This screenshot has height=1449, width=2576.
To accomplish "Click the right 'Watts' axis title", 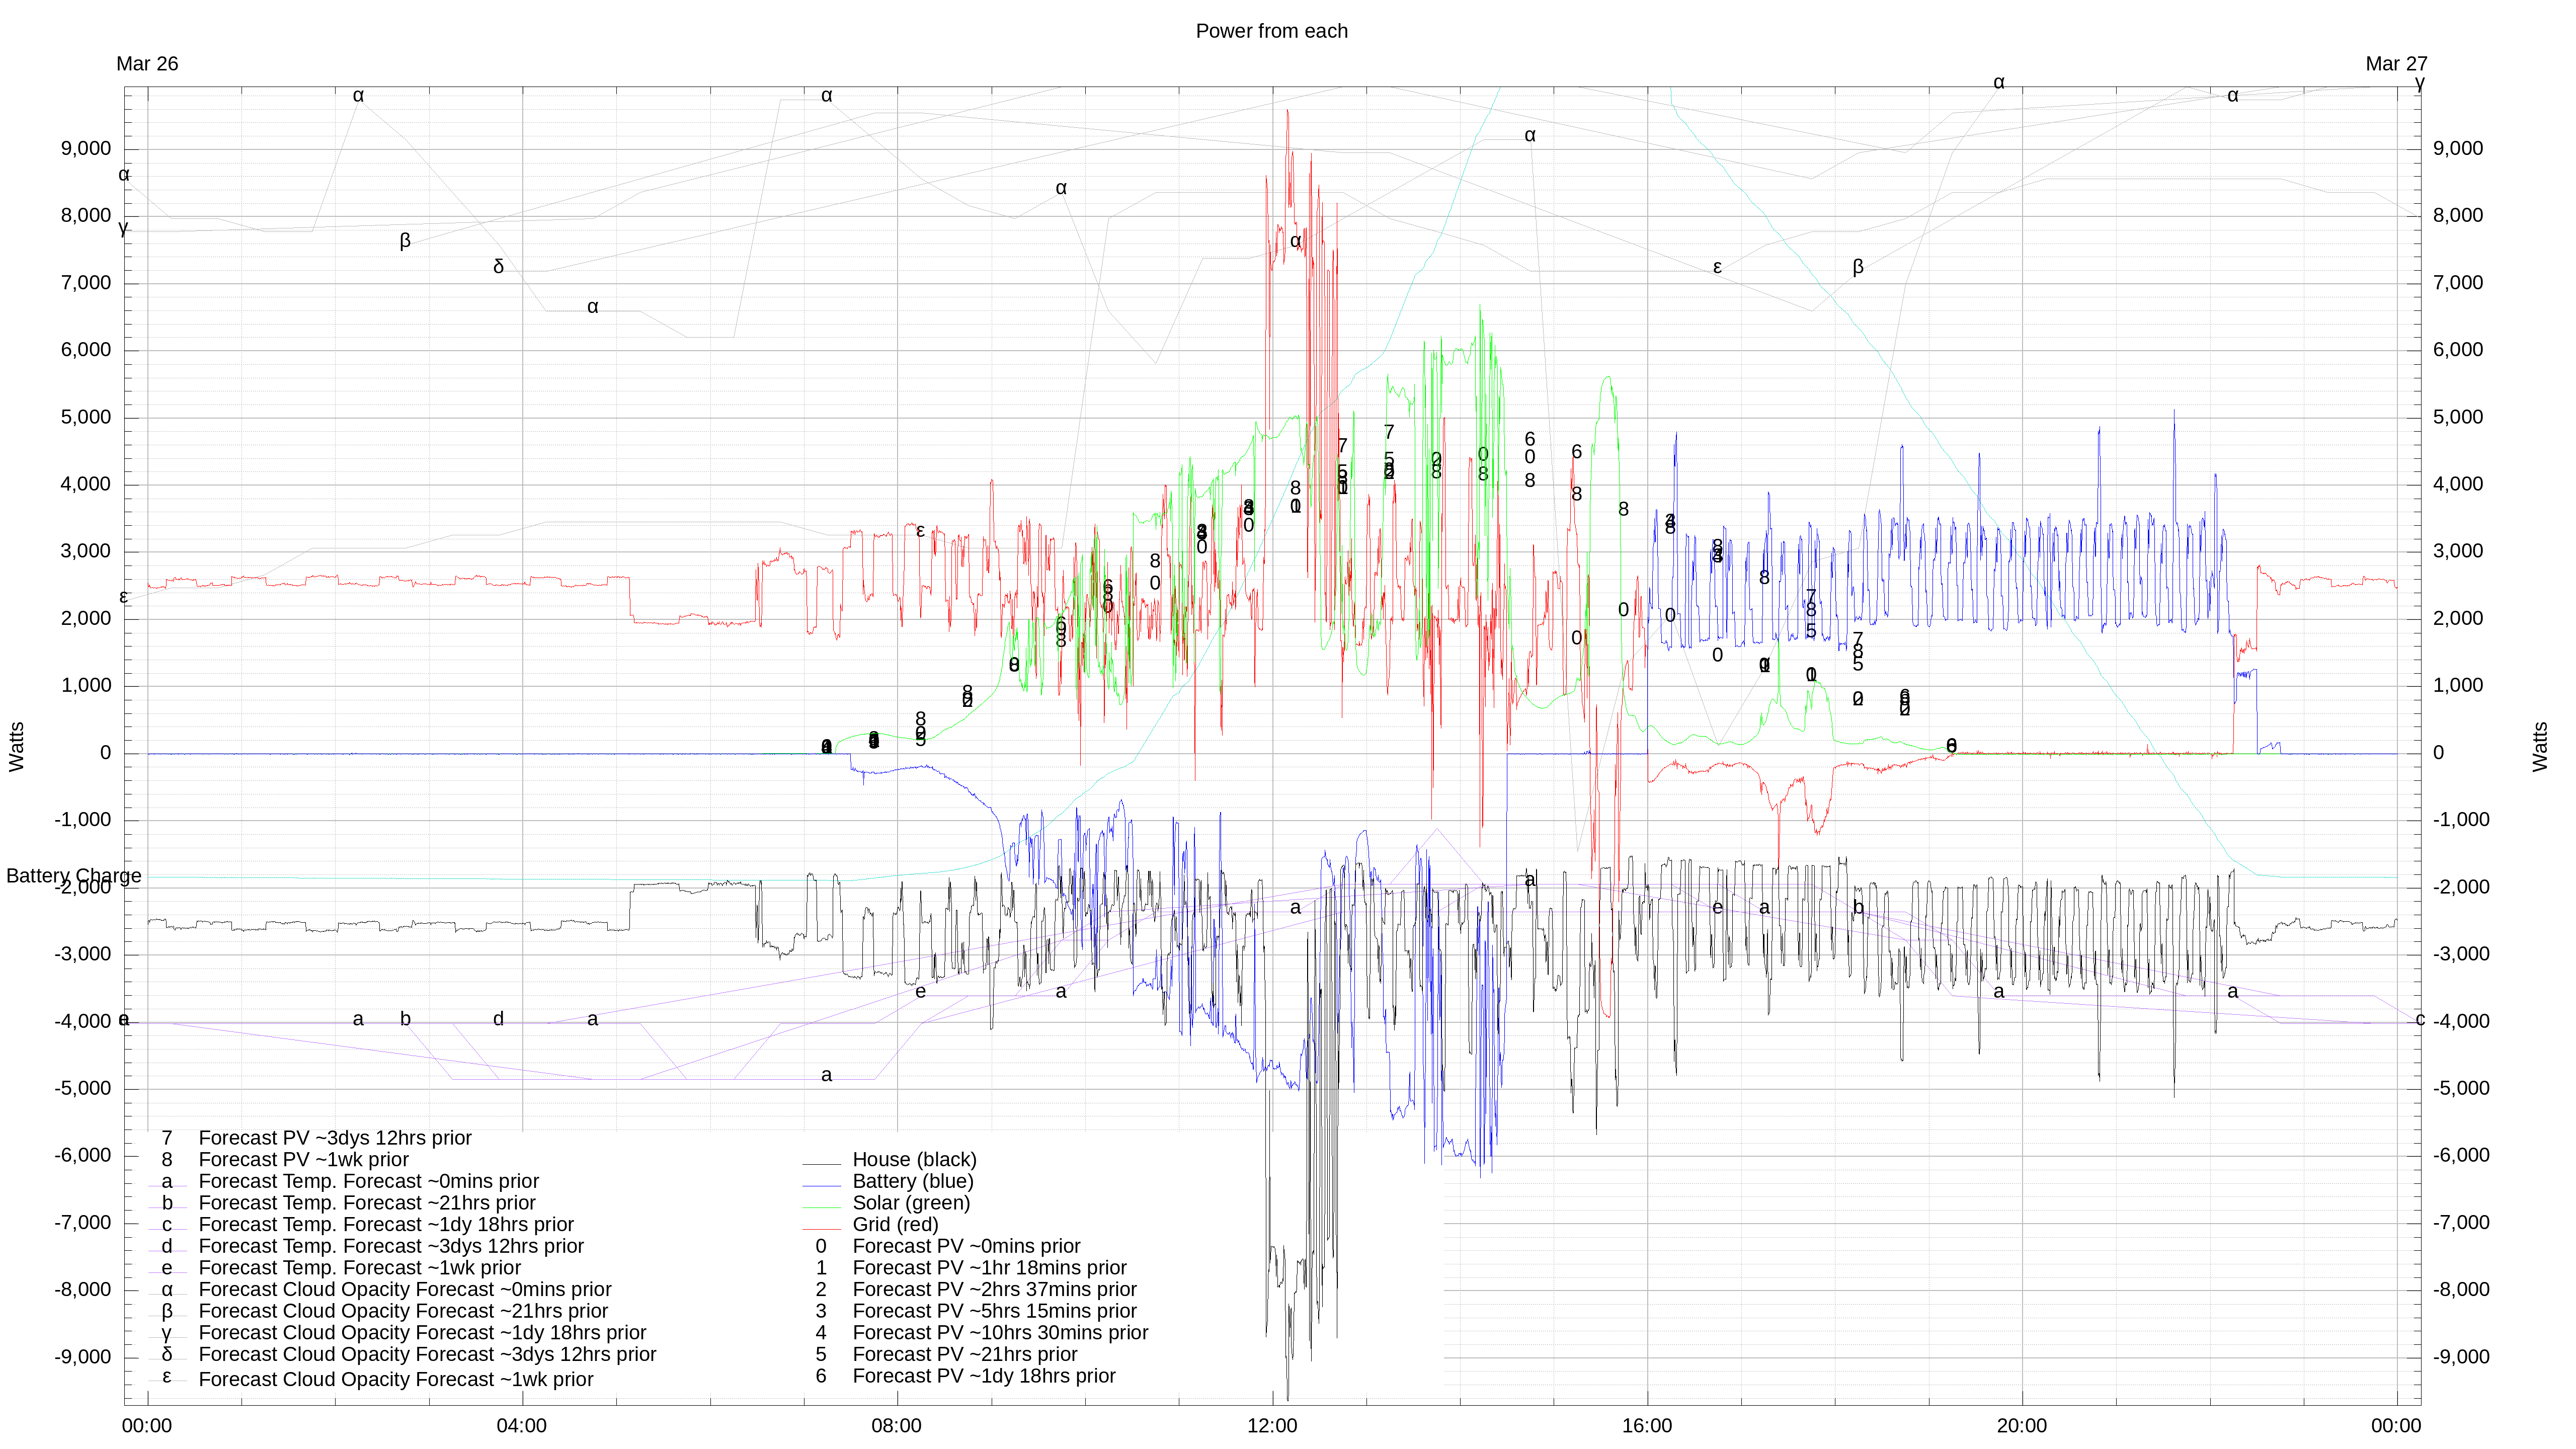I will [x=2540, y=746].
